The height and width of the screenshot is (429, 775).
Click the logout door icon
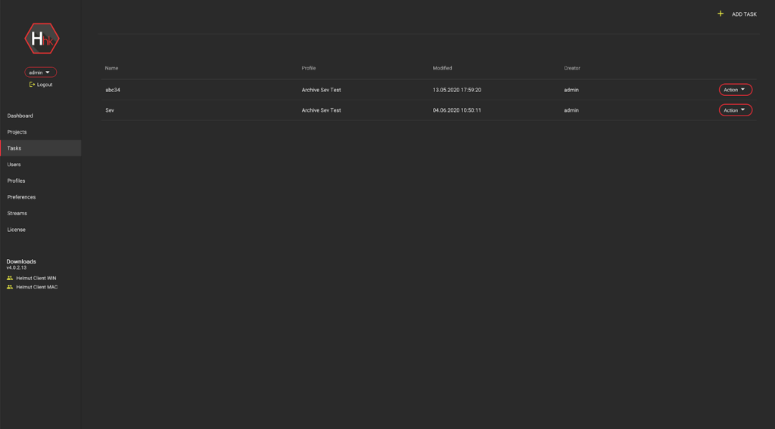(32, 85)
